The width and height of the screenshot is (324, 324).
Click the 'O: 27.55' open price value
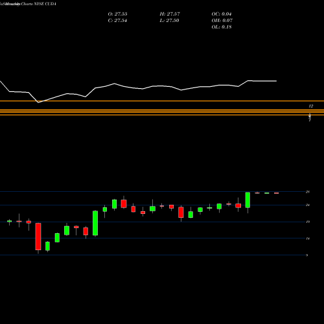pyautogui.click(x=117, y=14)
